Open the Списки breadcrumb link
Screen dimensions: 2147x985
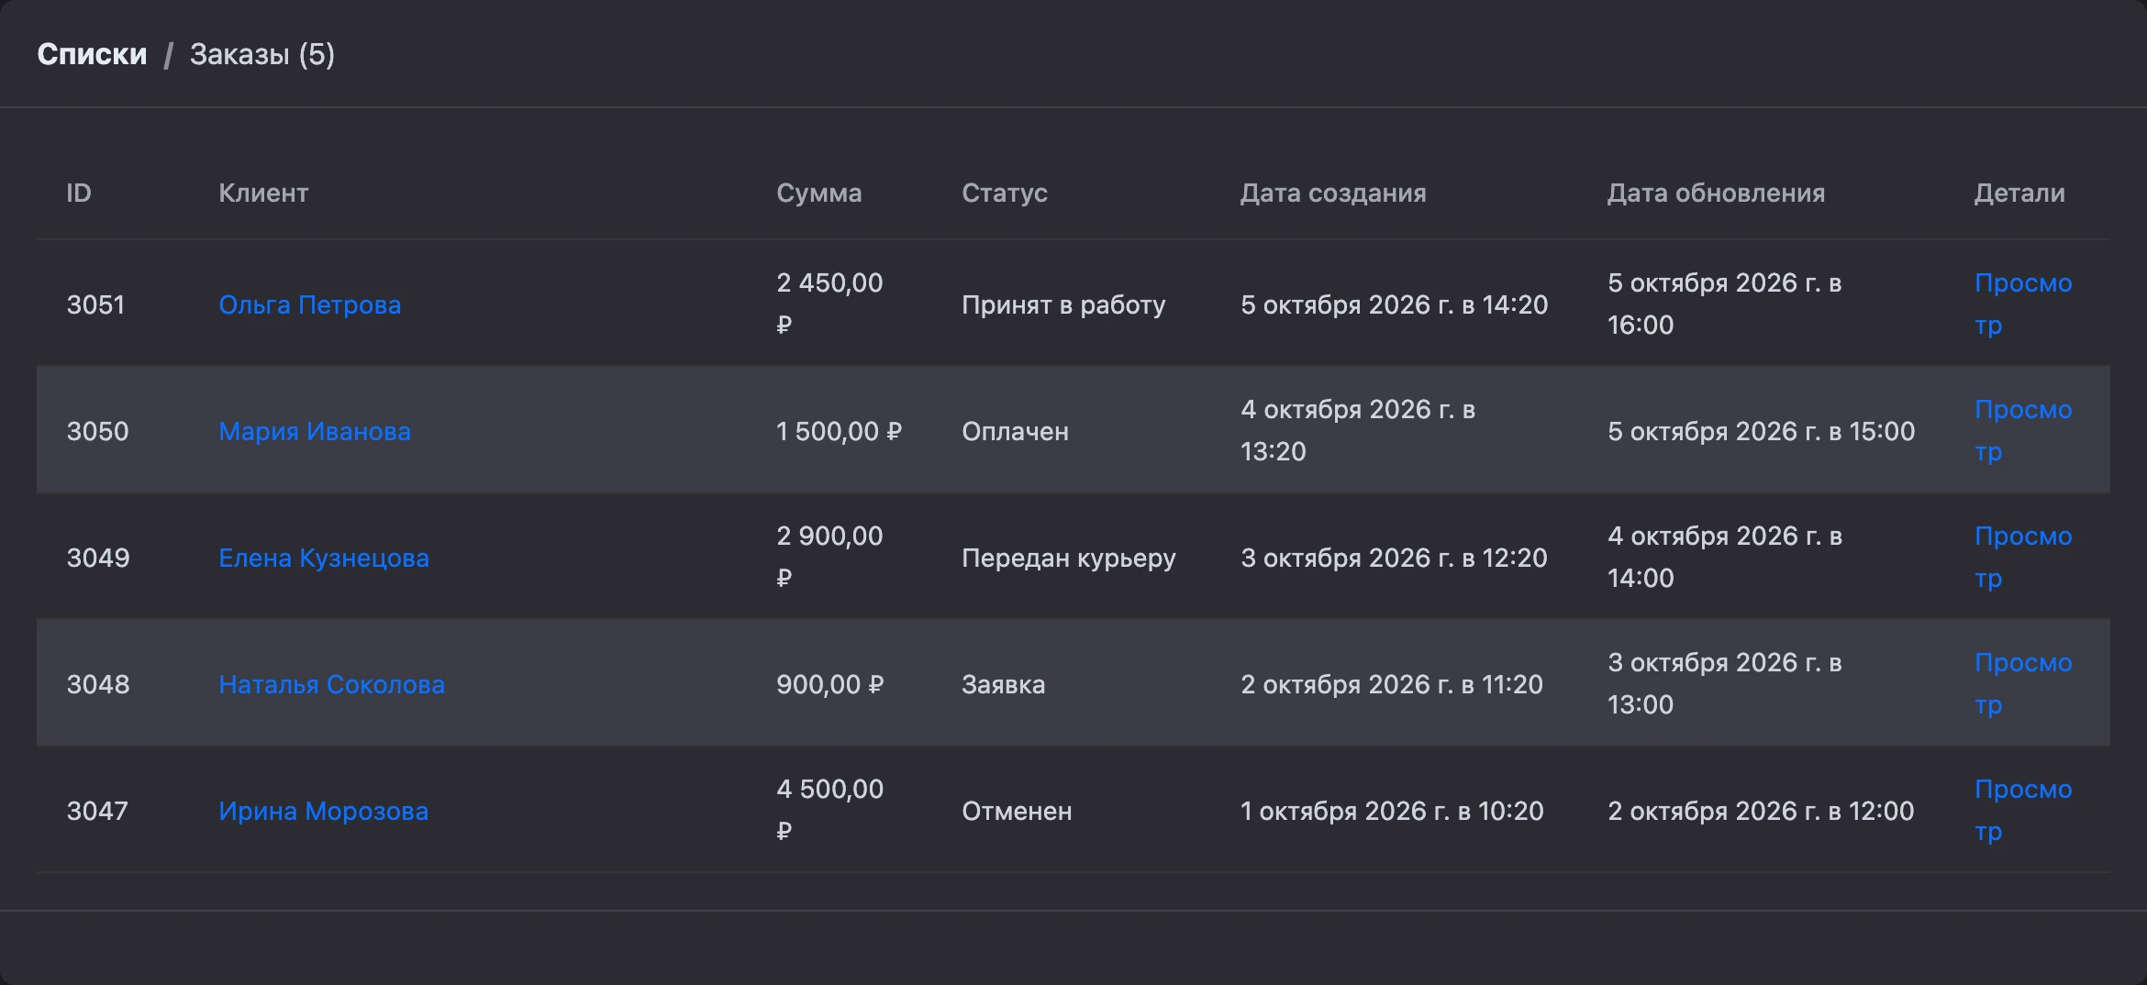(92, 54)
